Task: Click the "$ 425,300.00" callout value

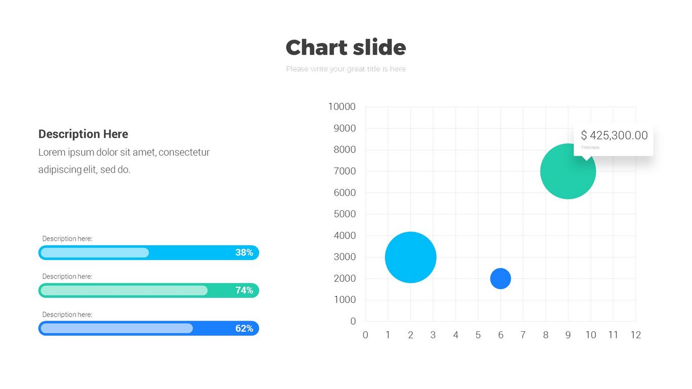Action: click(614, 135)
